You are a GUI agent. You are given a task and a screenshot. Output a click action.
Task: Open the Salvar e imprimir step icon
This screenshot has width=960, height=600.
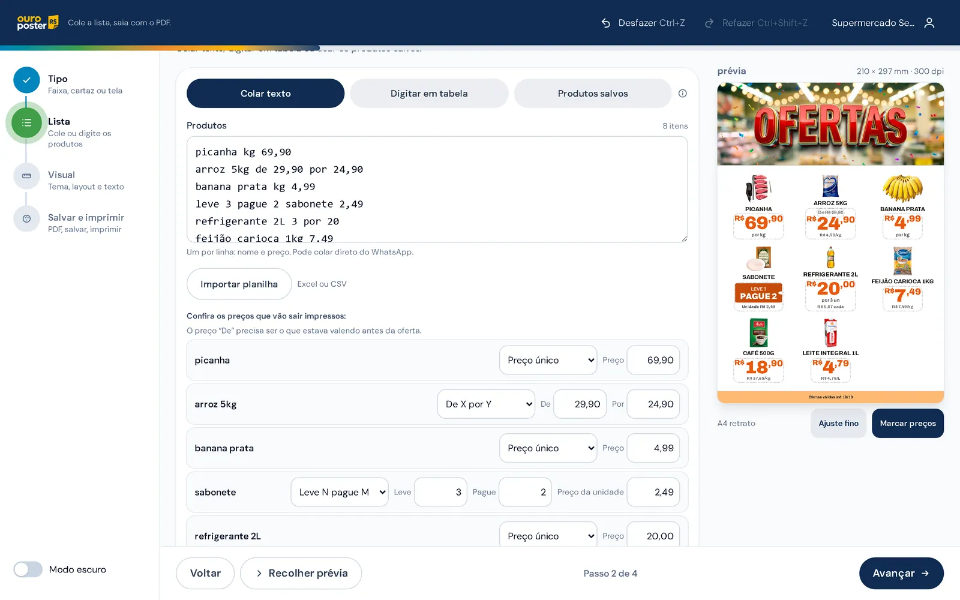(x=26, y=219)
